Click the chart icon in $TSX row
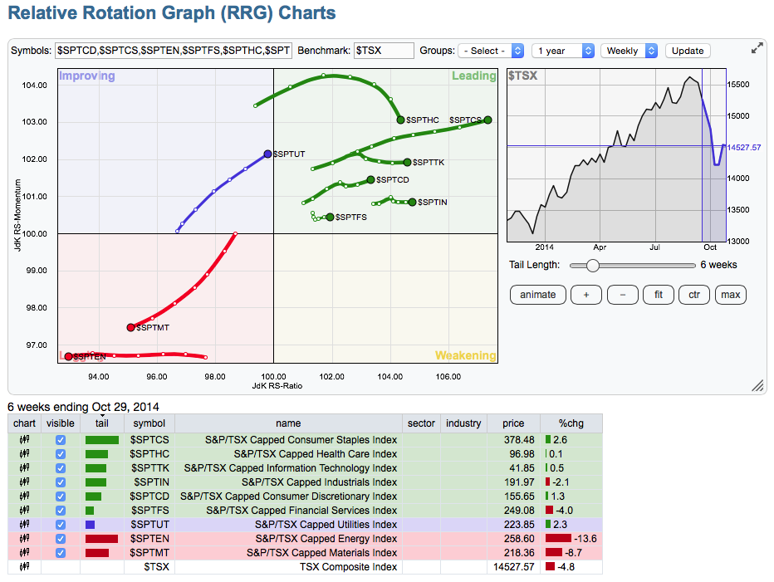 coord(23,567)
